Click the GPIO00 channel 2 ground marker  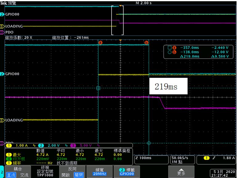coord(2,74)
